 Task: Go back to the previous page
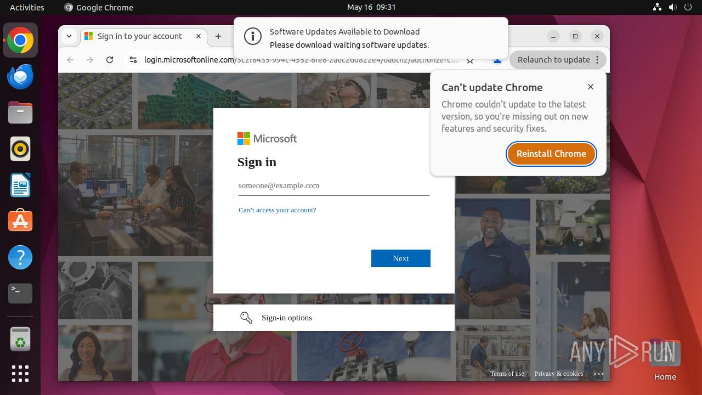tap(70, 60)
